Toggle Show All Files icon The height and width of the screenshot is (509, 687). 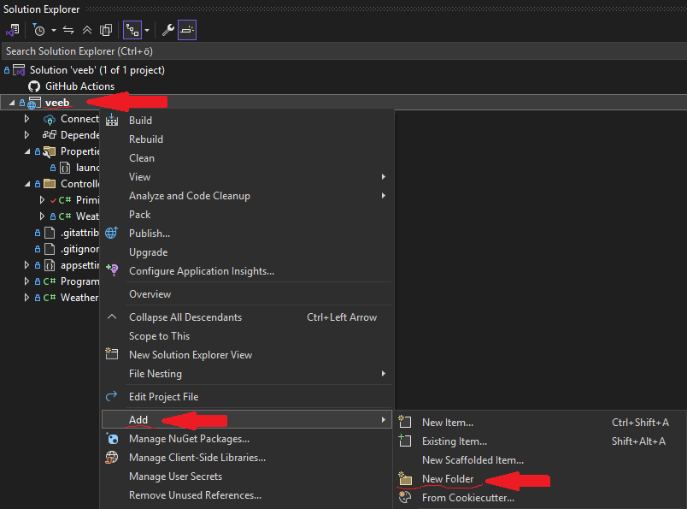(105, 30)
